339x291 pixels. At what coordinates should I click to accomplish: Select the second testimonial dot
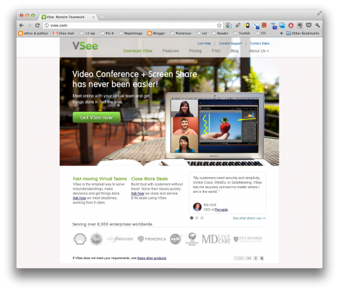197,218
